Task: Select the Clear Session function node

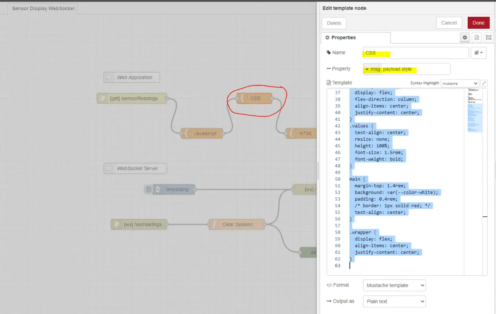Action: (236, 224)
